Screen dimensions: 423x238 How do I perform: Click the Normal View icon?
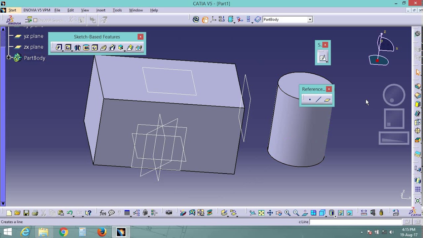pyautogui.click(x=305, y=213)
